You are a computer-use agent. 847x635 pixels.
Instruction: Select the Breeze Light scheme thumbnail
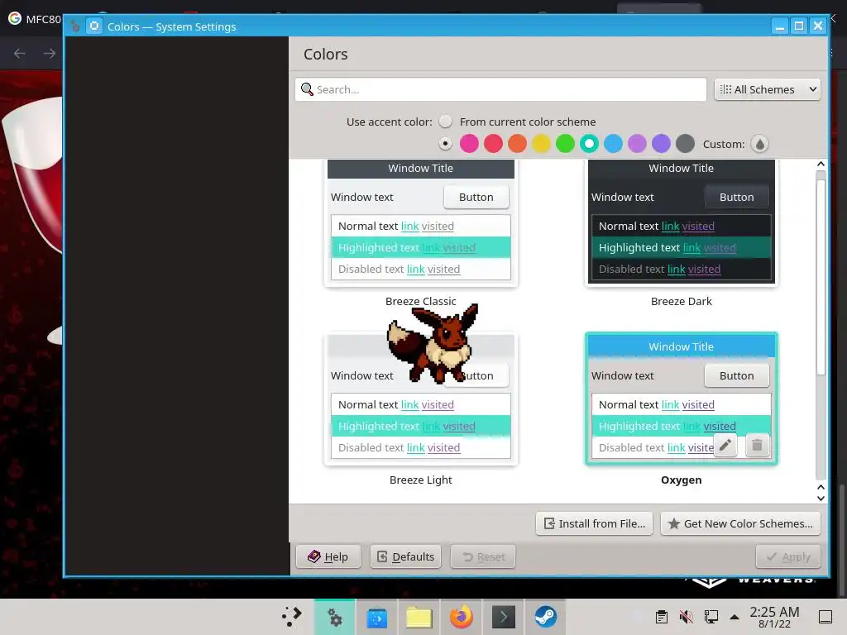pyautogui.click(x=421, y=399)
